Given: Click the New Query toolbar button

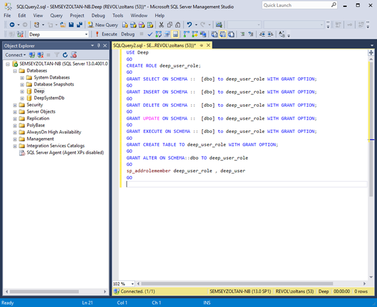Looking at the screenshot, I should point(106,25).
